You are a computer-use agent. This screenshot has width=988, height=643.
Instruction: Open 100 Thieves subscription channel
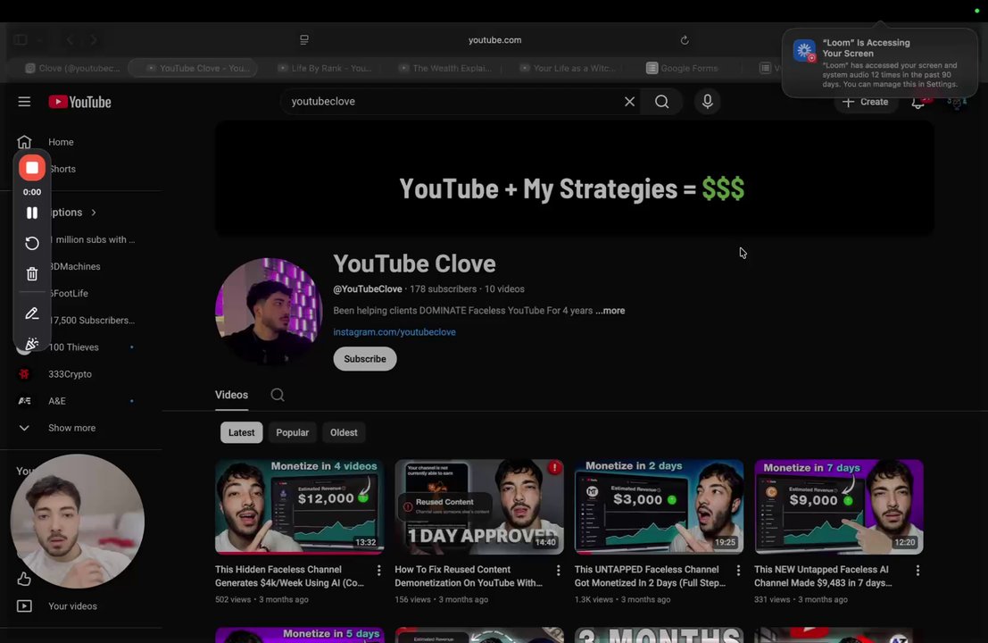[74, 347]
